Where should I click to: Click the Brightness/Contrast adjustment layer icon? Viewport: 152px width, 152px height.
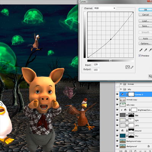[125, 110]
